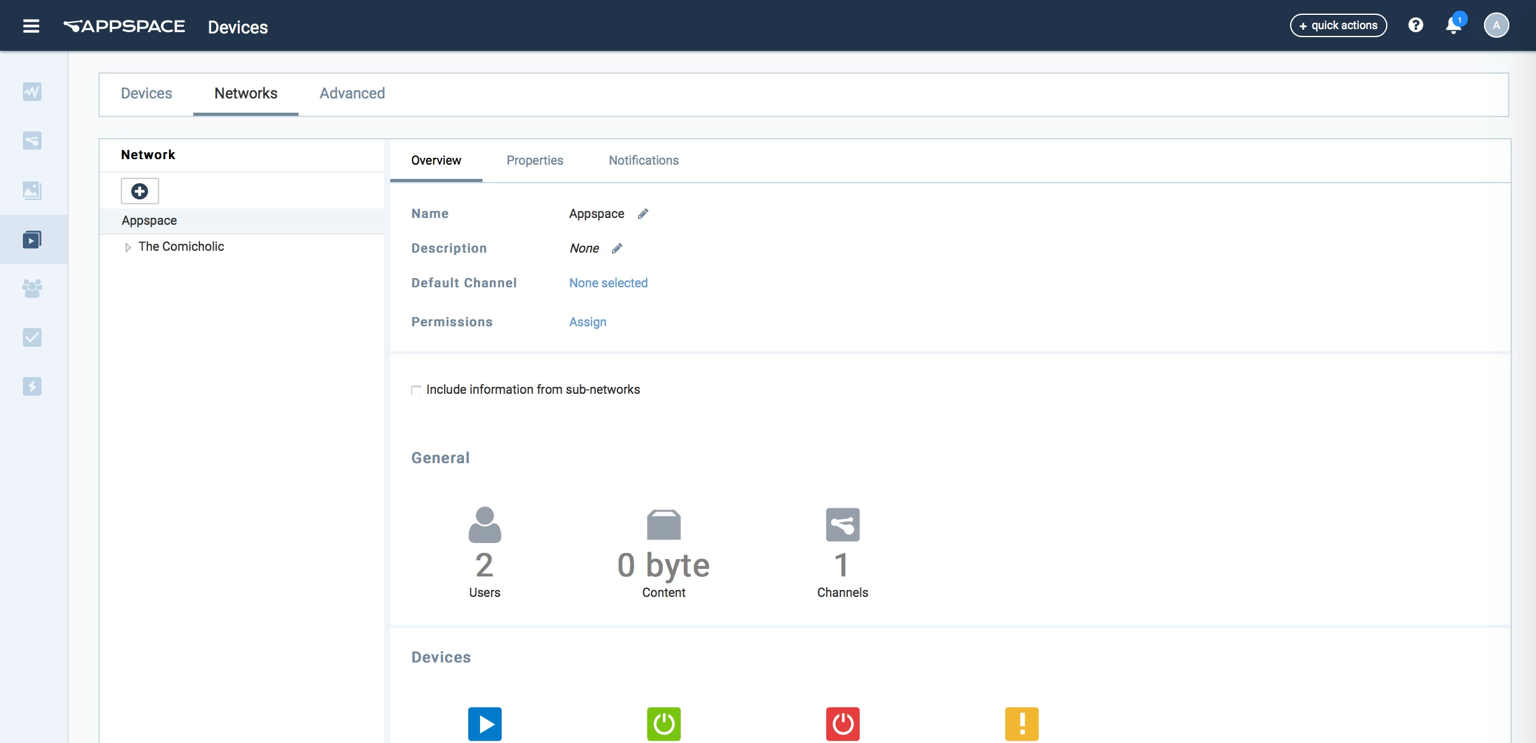
Task: Expand The Comicholic network tree
Action: tap(128, 247)
